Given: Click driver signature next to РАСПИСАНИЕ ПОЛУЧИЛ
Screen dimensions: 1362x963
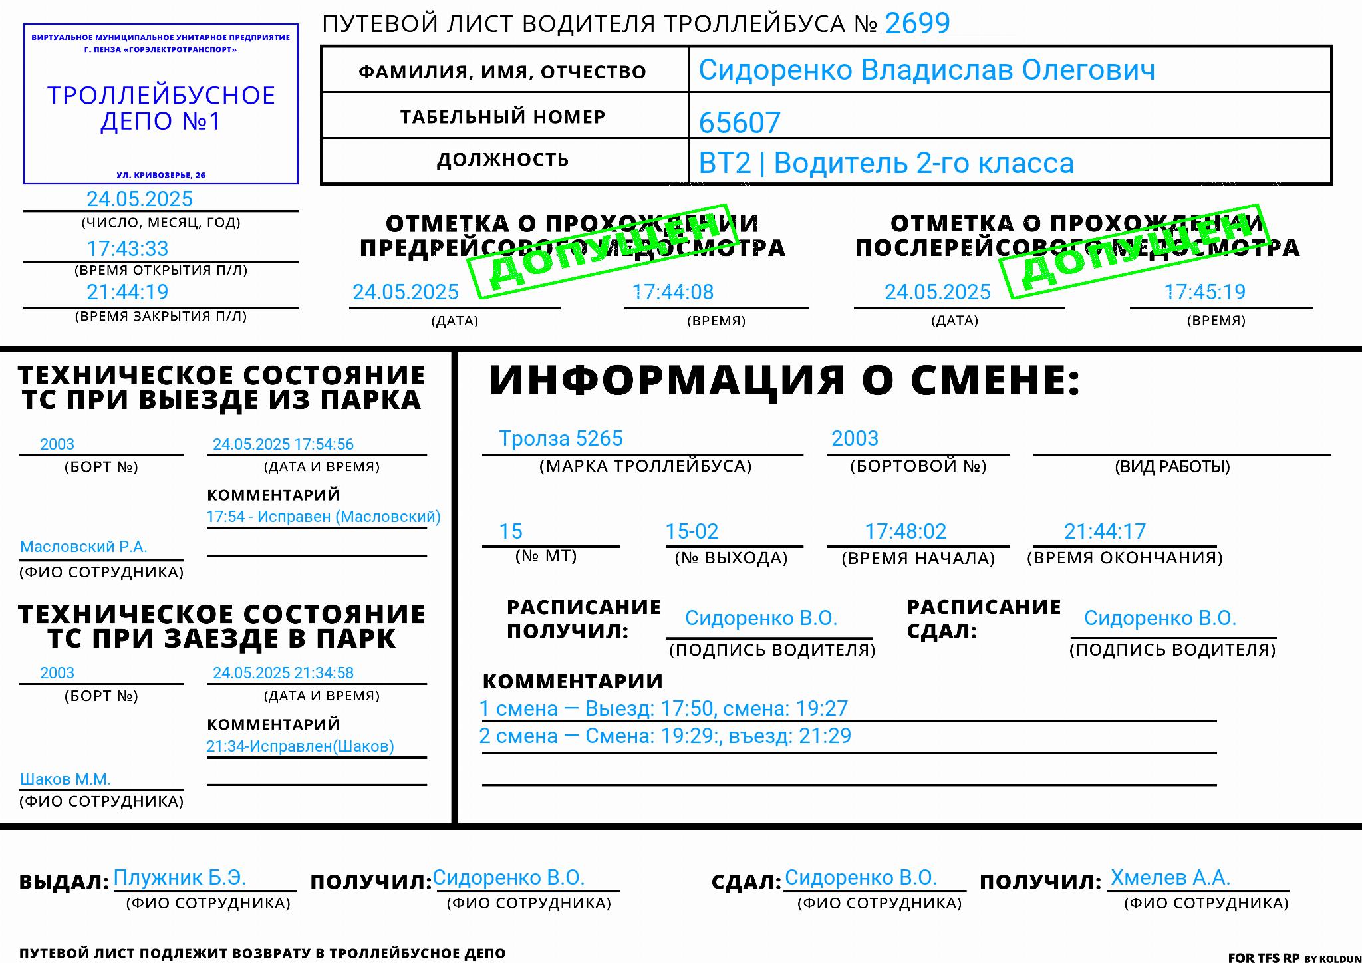Looking at the screenshot, I should [x=761, y=617].
